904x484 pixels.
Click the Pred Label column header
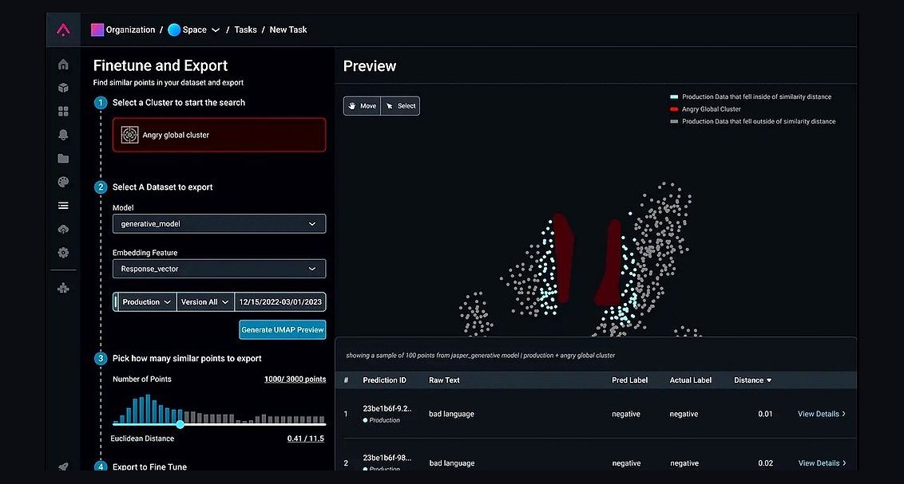pos(629,380)
